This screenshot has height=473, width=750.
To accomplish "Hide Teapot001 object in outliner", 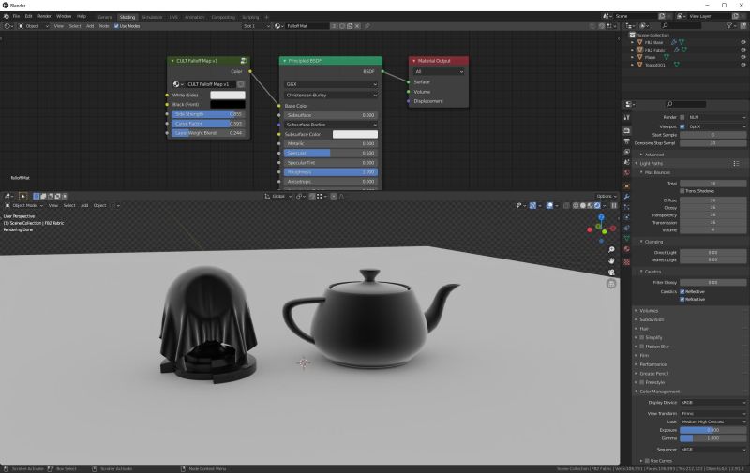I will click(742, 65).
